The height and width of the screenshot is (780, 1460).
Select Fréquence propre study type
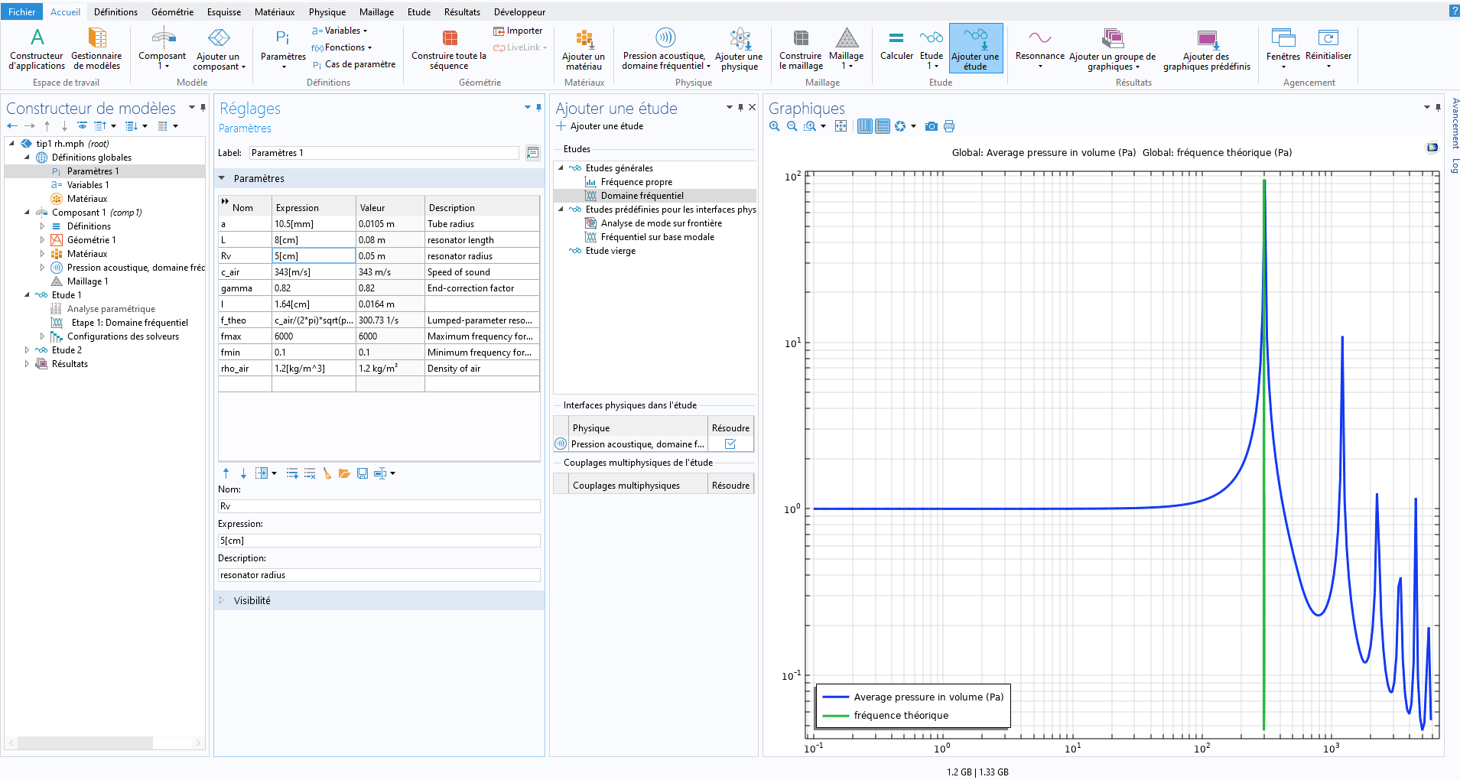click(636, 182)
